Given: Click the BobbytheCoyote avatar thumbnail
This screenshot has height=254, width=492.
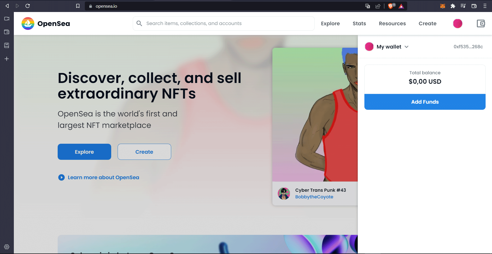Looking at the screenshot, I should (284, 193).
